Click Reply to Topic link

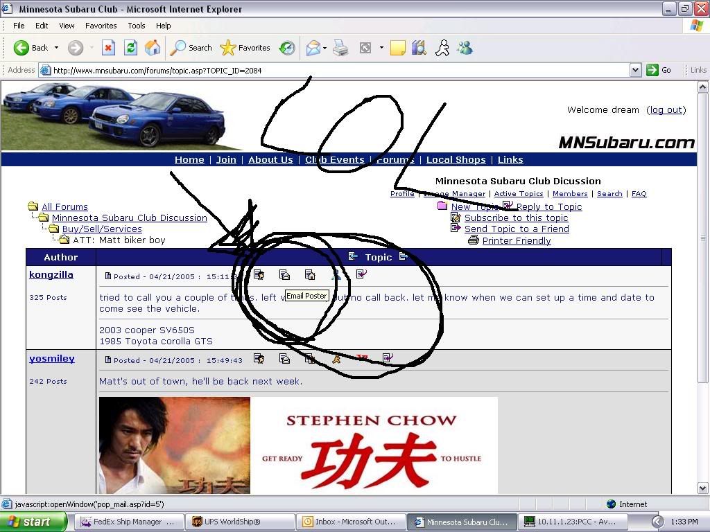tap(549, 206)
